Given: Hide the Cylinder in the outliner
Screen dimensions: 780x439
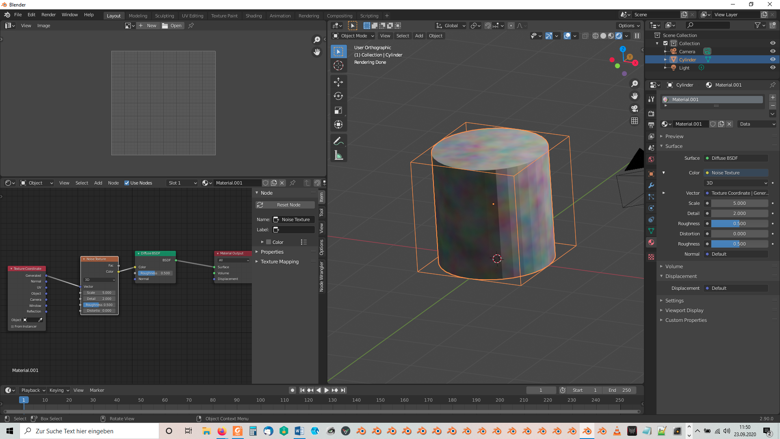Looking at the screenshot, I should 773,59.
